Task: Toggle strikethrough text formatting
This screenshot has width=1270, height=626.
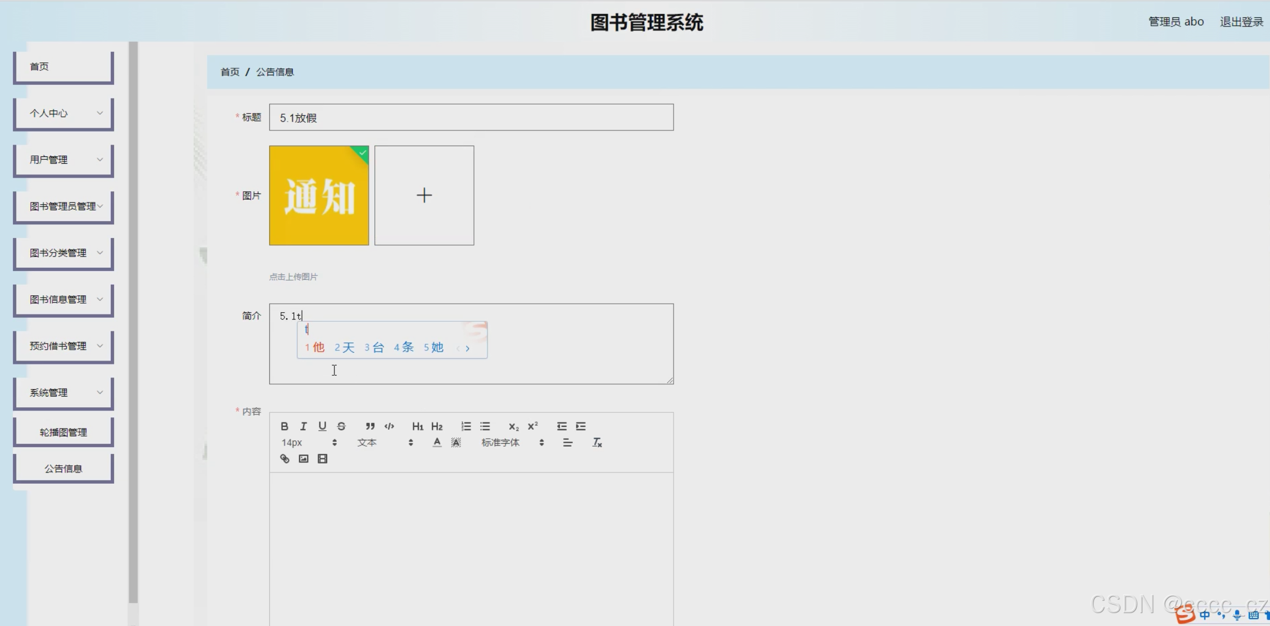Action: 341,426
